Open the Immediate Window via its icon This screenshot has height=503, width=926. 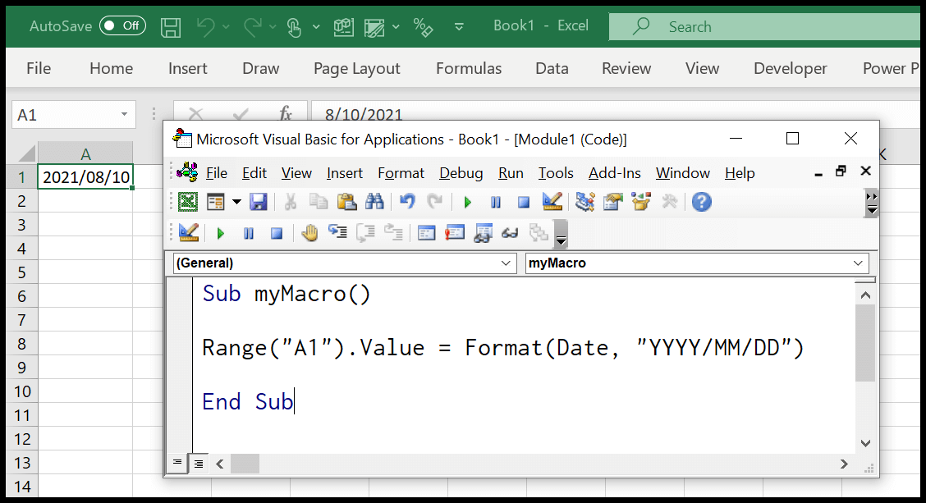[x=455, y=233]
